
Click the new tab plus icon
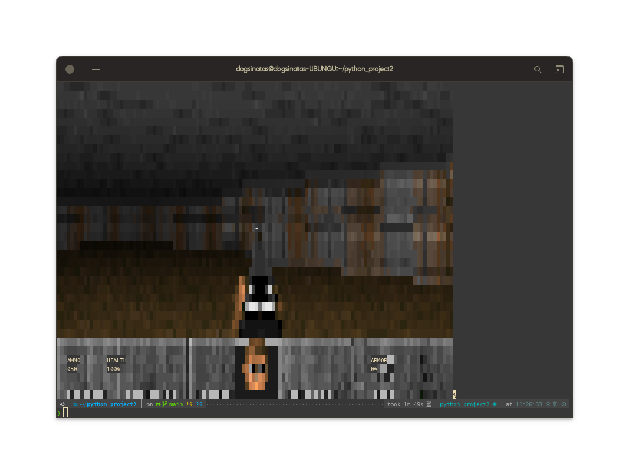coord(96,69)
